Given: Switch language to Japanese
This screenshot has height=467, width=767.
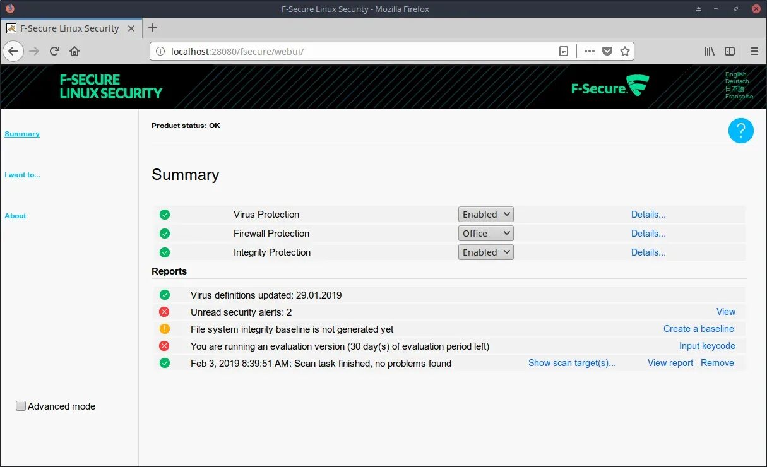Looking at the screenshot, I should click(x=735, y=89).
